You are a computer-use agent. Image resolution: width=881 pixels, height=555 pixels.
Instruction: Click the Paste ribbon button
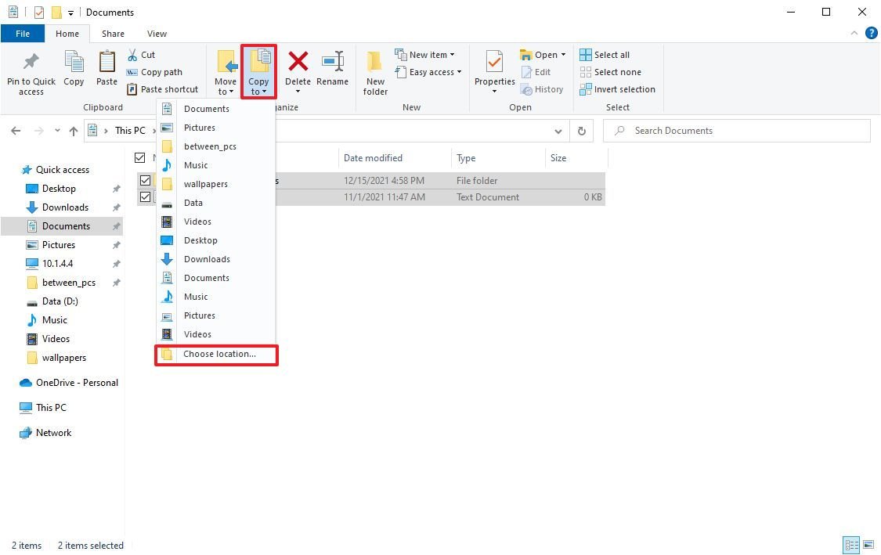coord(107,69)
